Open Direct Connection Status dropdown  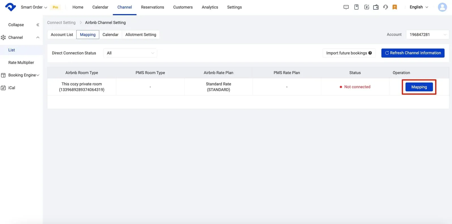pyautogui.click(x=130, y=53)
